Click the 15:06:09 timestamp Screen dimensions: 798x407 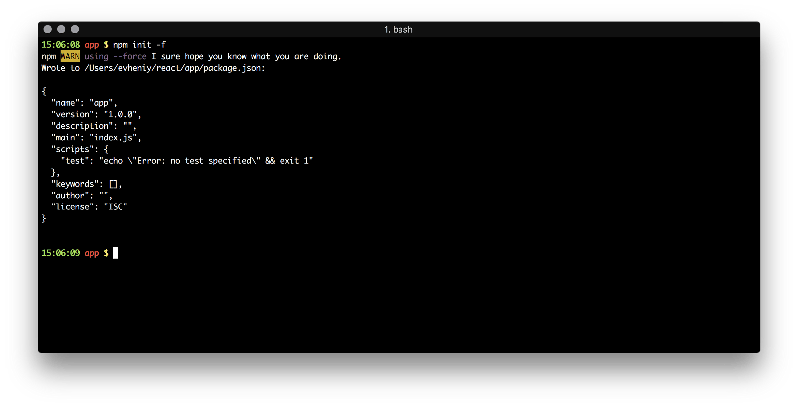pyautogui.click(x=60, y=253)
